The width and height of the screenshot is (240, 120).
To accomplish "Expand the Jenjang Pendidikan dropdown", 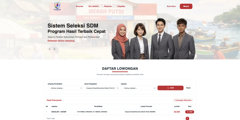I will 65,88.
